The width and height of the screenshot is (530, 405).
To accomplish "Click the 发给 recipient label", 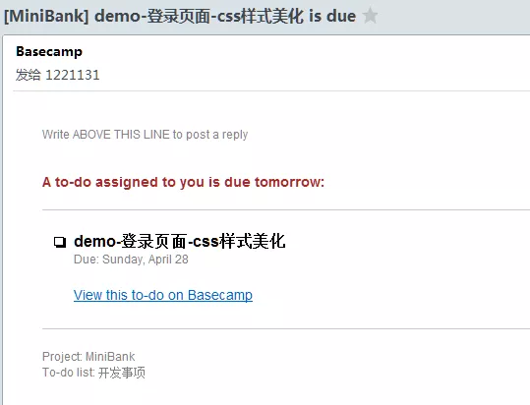I will [x=29, y=75].
